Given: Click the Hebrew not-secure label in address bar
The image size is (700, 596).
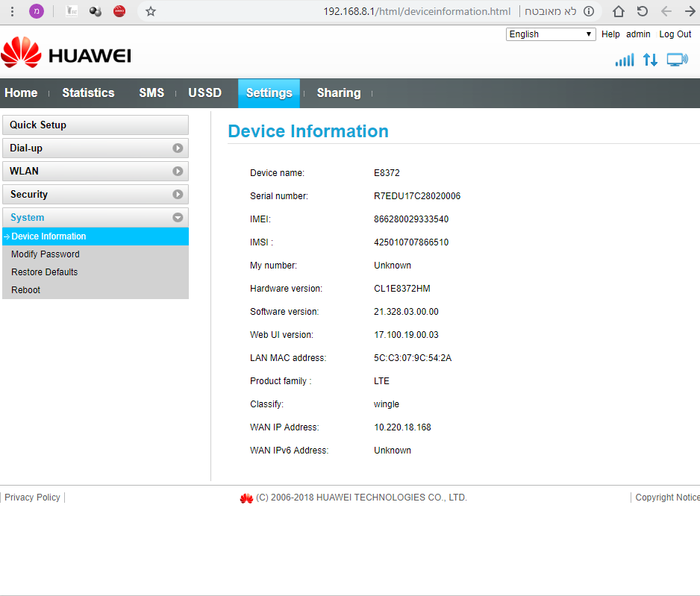Looking at the screenshot, I should click(x=551, y=11).
